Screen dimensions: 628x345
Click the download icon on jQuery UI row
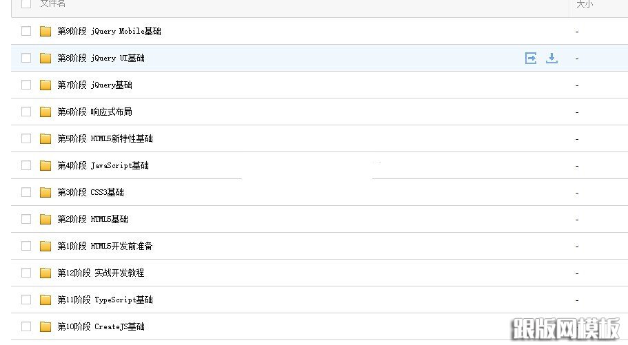pos(551,58)
